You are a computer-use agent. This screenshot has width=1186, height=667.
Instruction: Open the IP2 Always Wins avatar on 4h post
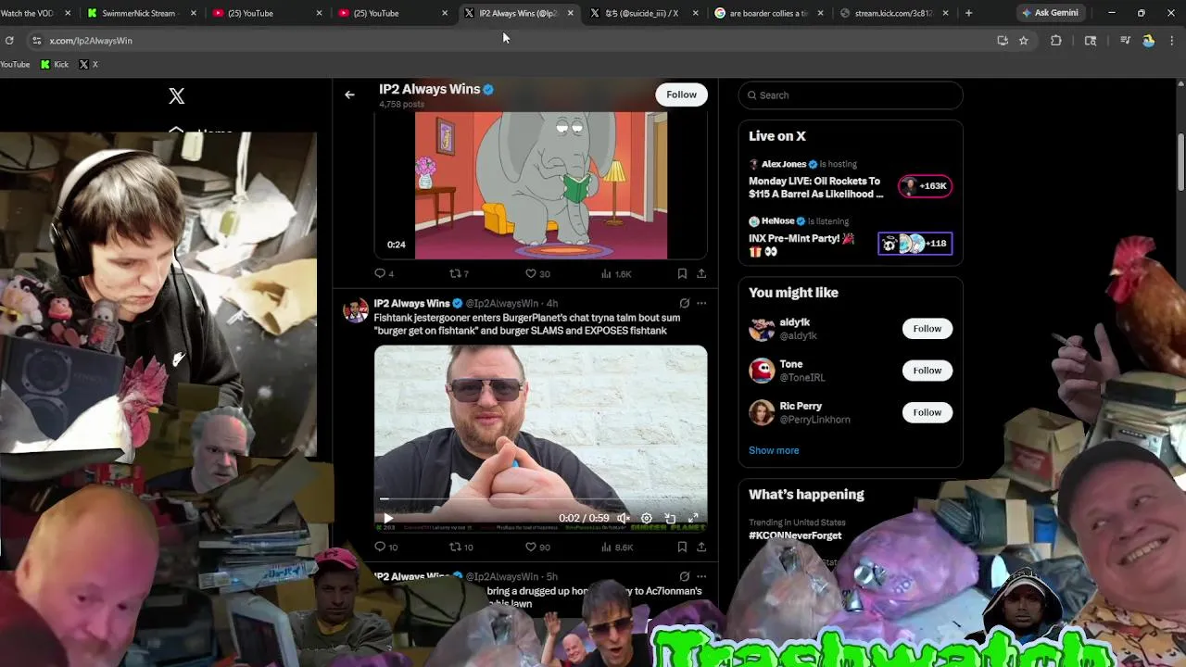[x=356, y=310]
